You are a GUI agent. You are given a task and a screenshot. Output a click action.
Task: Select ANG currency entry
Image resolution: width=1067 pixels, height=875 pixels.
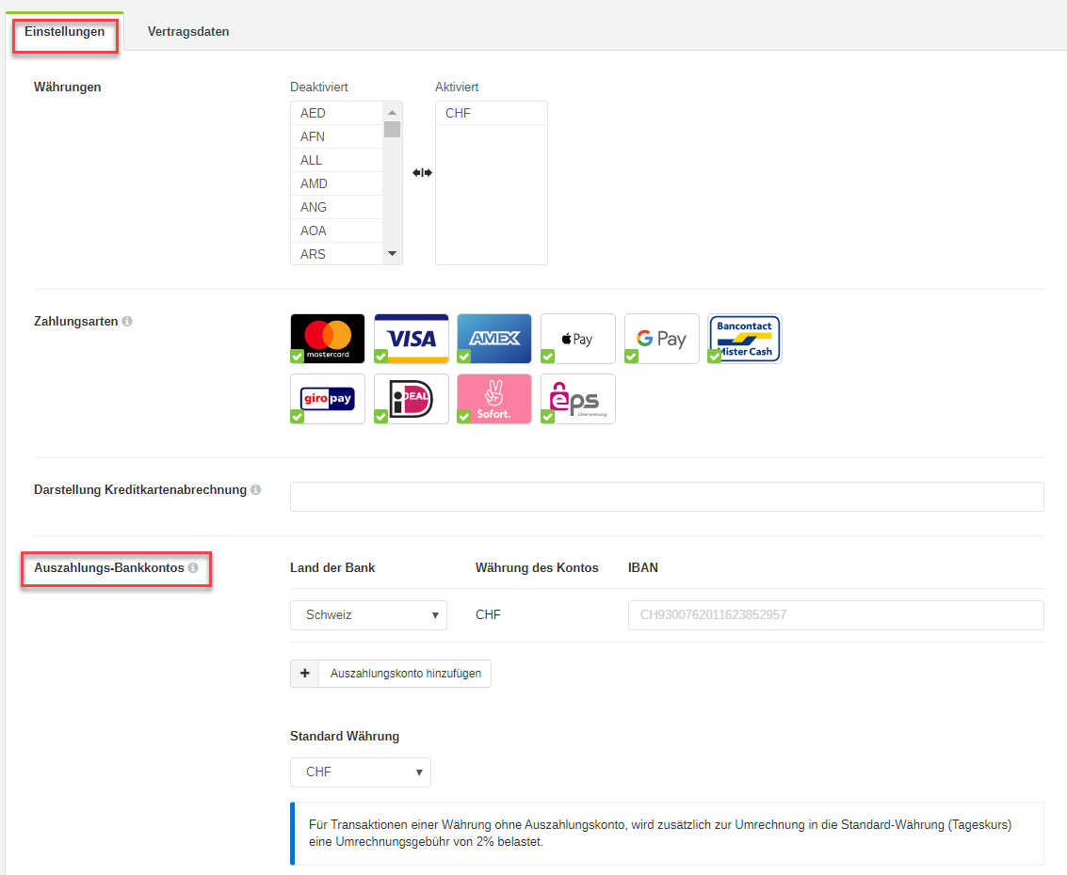pyautogui.click(x=336, y=207)
